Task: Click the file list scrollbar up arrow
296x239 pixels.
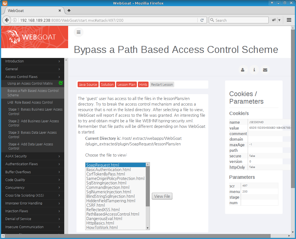Action: (148, 164)
